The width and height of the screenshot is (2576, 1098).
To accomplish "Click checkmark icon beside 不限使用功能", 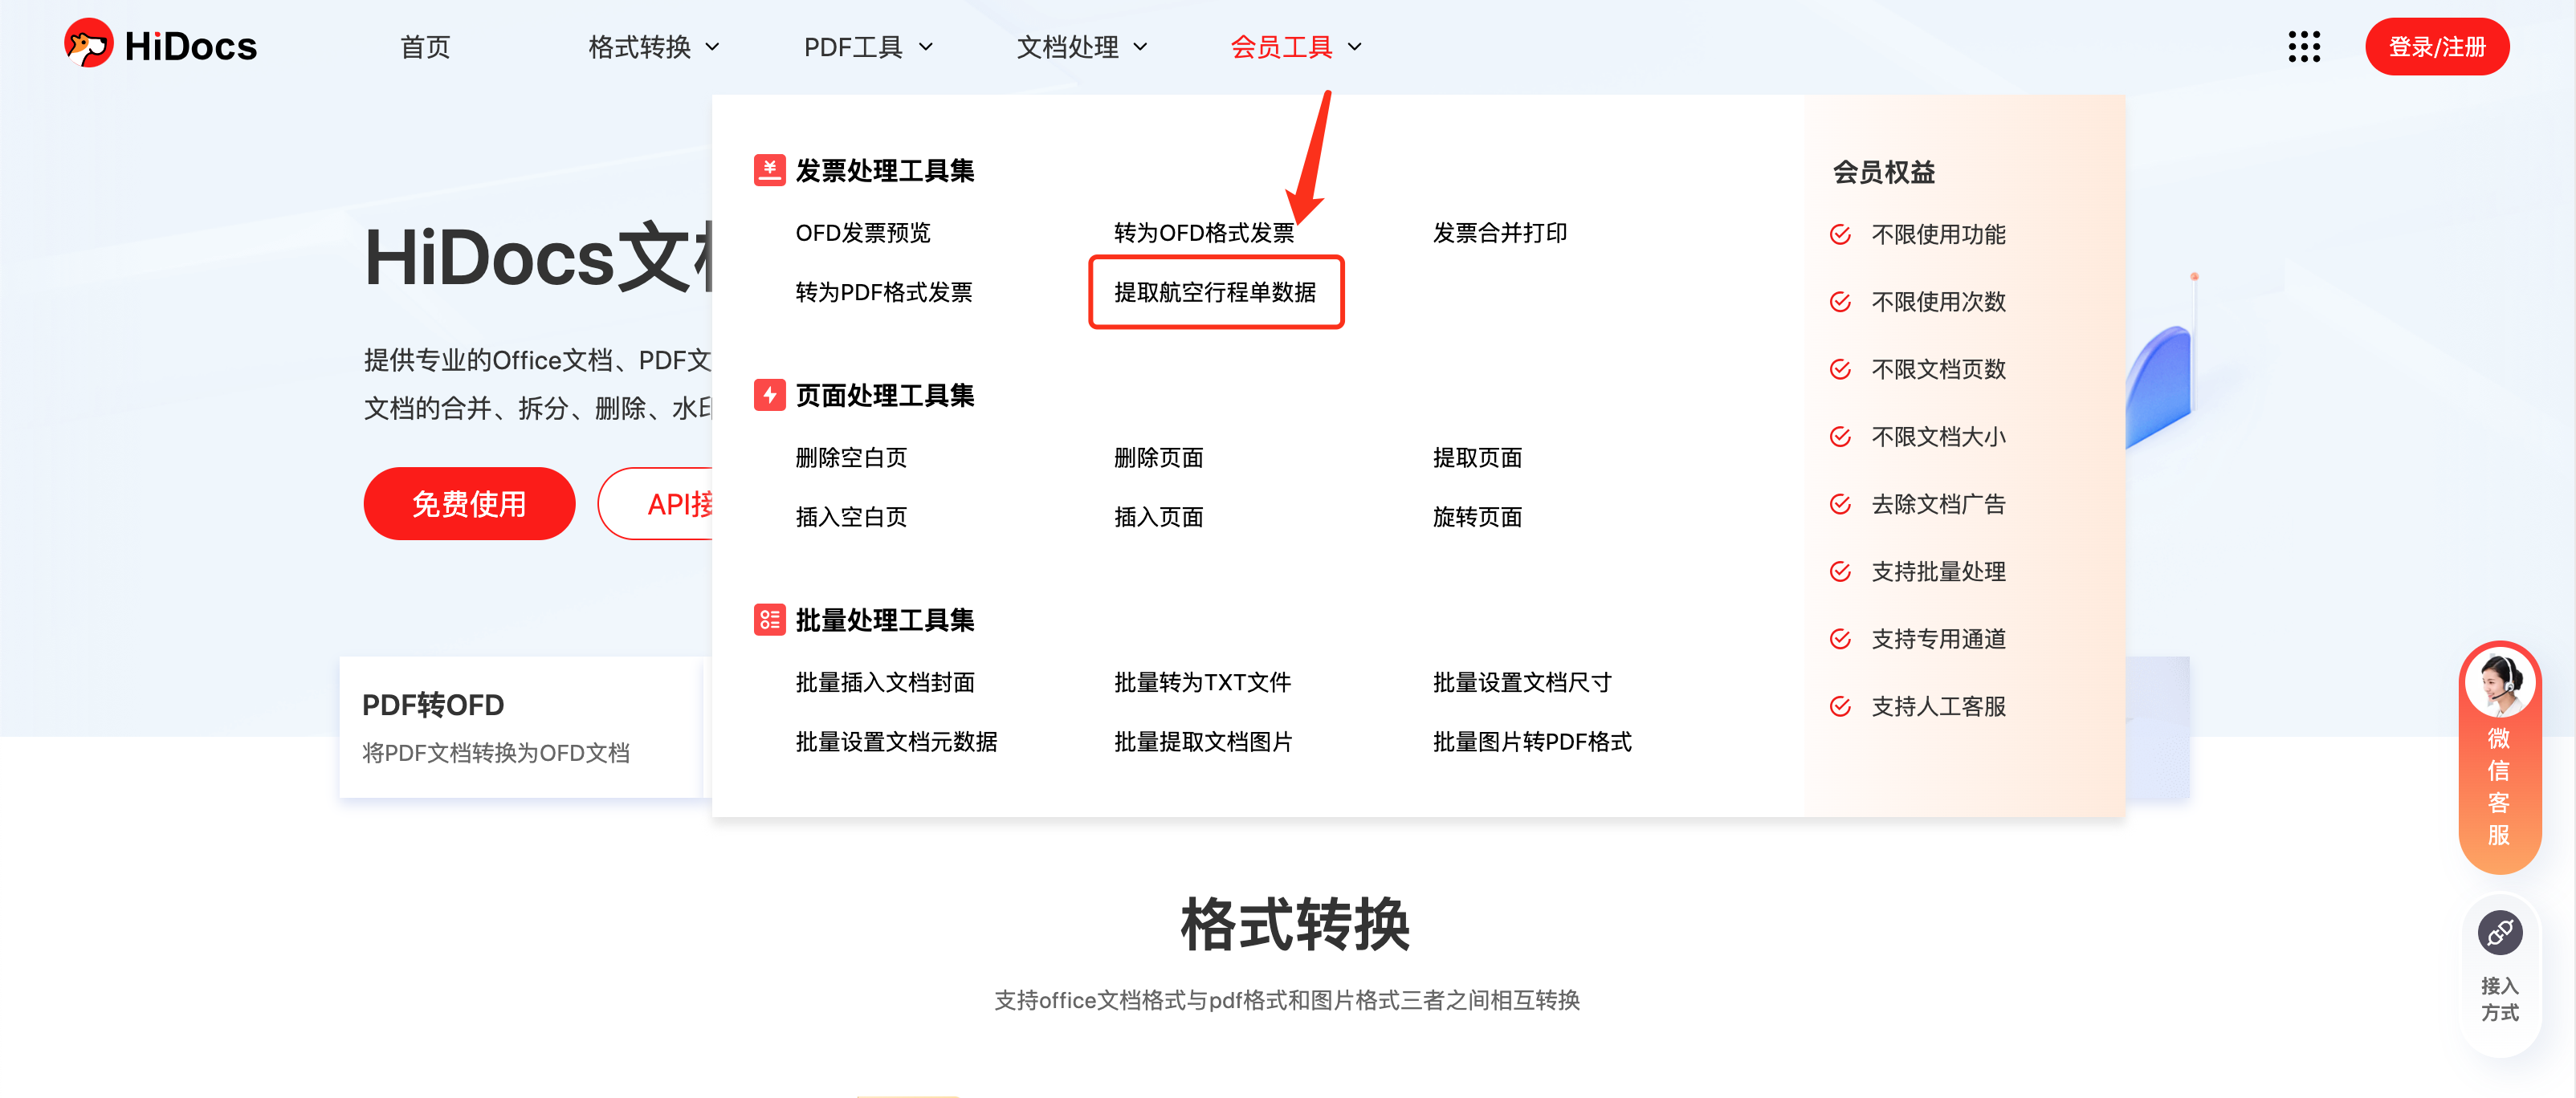I will [1839, 234].
